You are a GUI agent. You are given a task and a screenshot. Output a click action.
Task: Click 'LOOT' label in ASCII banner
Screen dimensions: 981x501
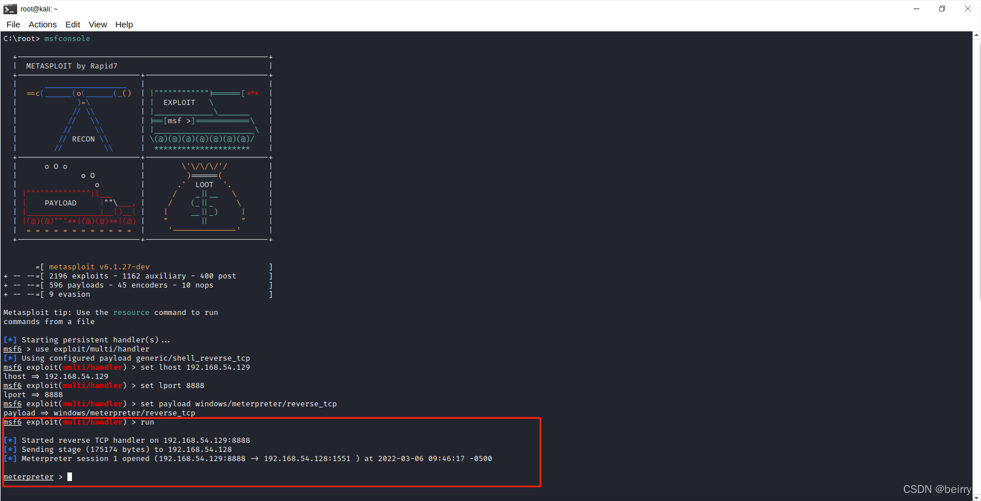[204, 185]
